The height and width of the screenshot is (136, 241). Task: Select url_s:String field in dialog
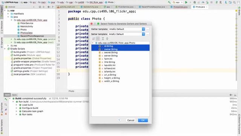120,75
